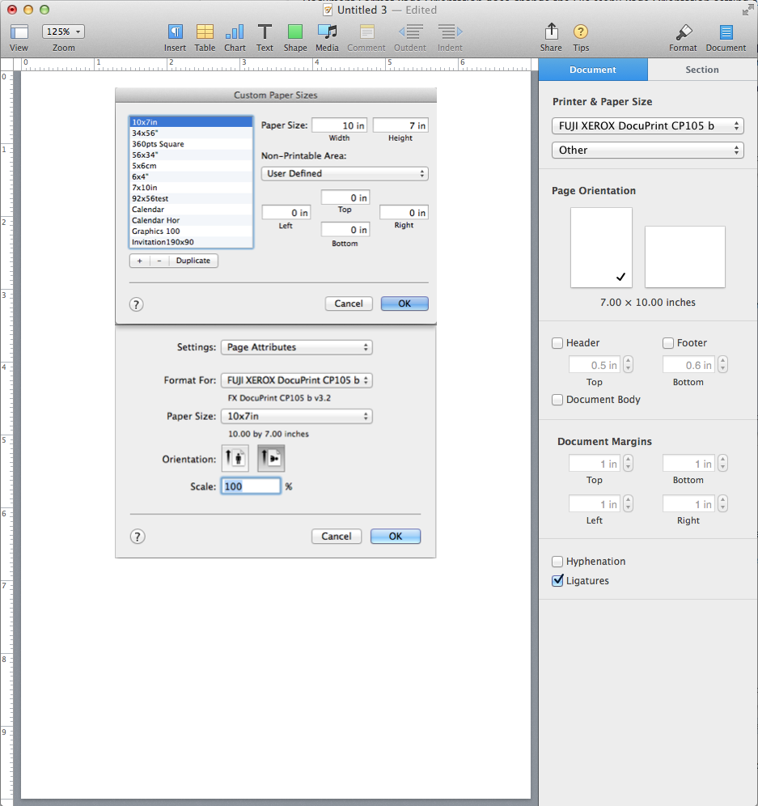Open the Format inspector
Viewport: 758px width, 806px height.
[x=683, y=32]
